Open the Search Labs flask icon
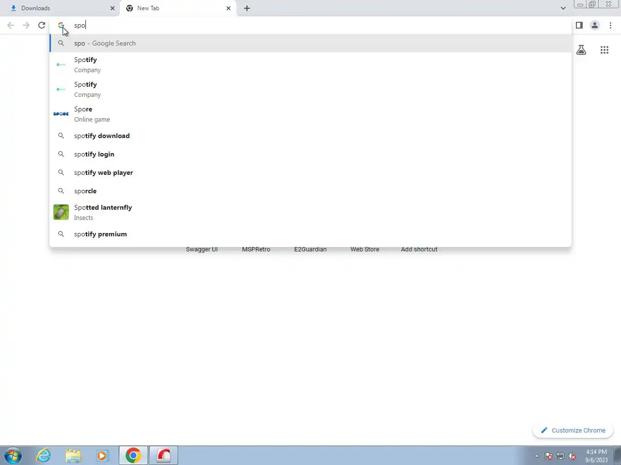 (x=581, y=50)
